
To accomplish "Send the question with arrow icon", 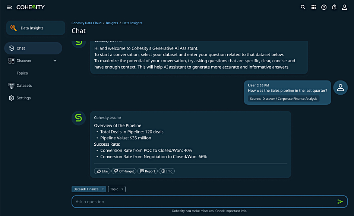I will (x=340, y=202).
